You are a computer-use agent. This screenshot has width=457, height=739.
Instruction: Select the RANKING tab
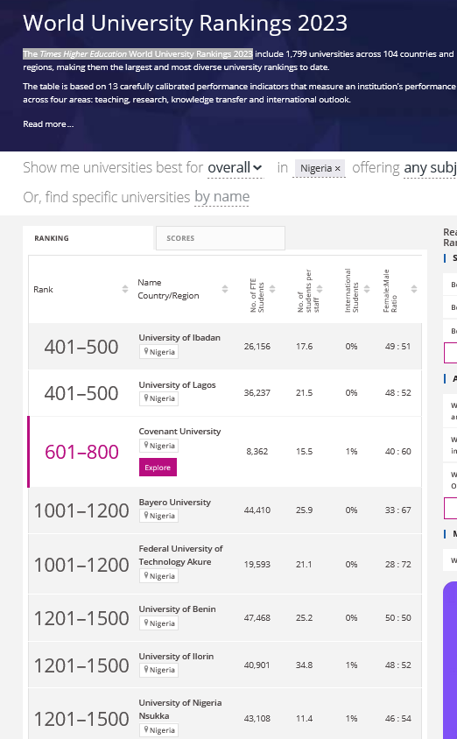coord(88,238)
